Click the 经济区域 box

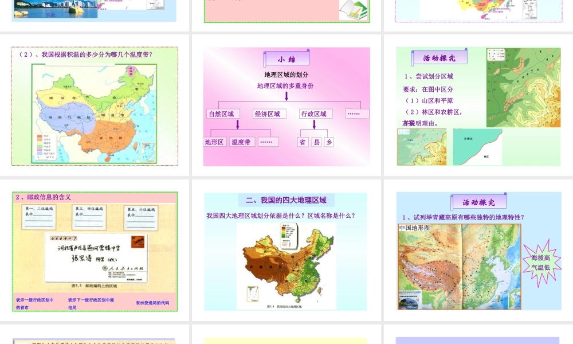click(x=269, y=114)
